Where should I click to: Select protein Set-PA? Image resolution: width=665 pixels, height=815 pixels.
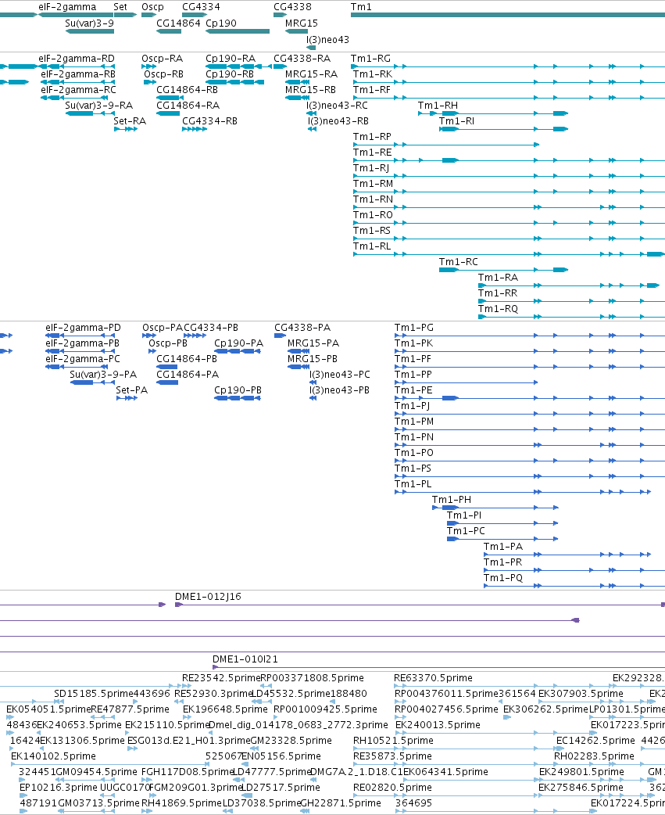(131, 390)
